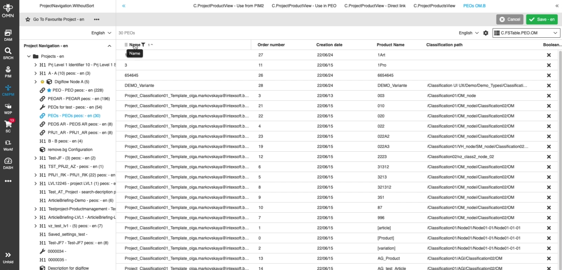
Task: Click the table settings gear icon
Action: (486, 33)
